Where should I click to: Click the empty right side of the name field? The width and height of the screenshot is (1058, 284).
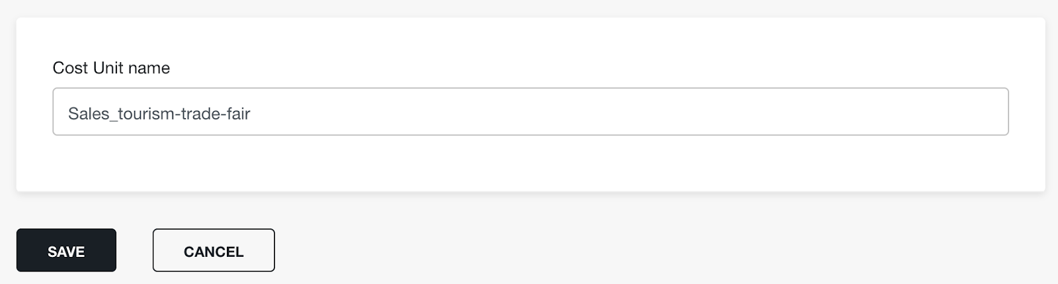[x=661, y=112]
